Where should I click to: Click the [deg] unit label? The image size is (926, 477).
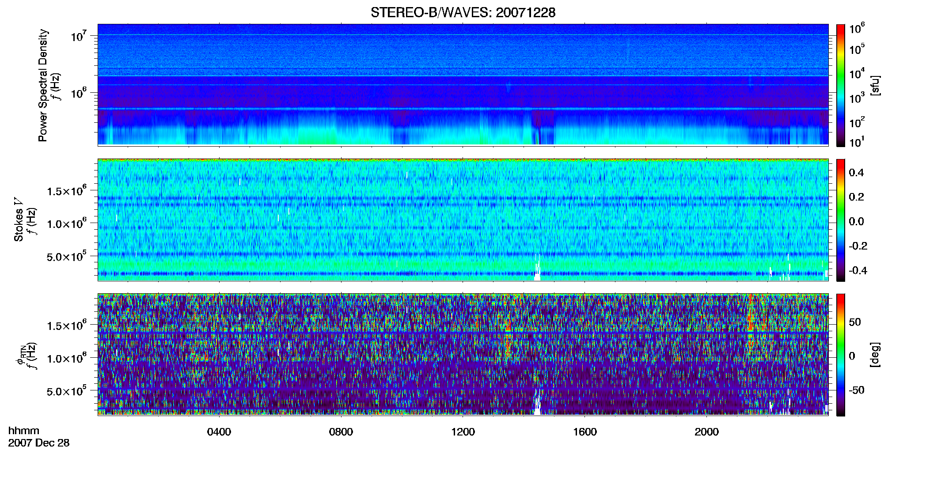(875, 355)
